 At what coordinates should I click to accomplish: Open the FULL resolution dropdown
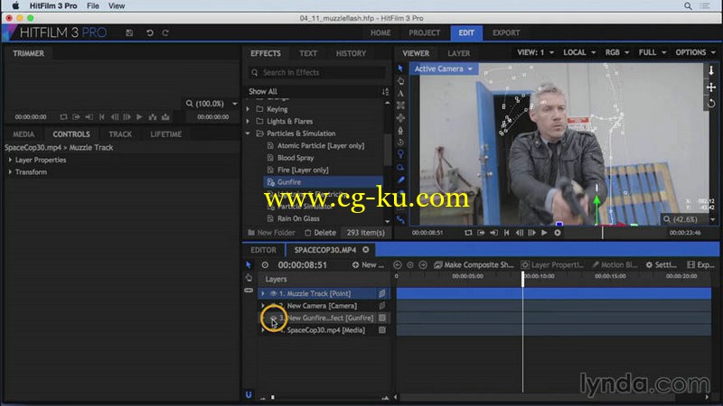[x=652, y=52]
